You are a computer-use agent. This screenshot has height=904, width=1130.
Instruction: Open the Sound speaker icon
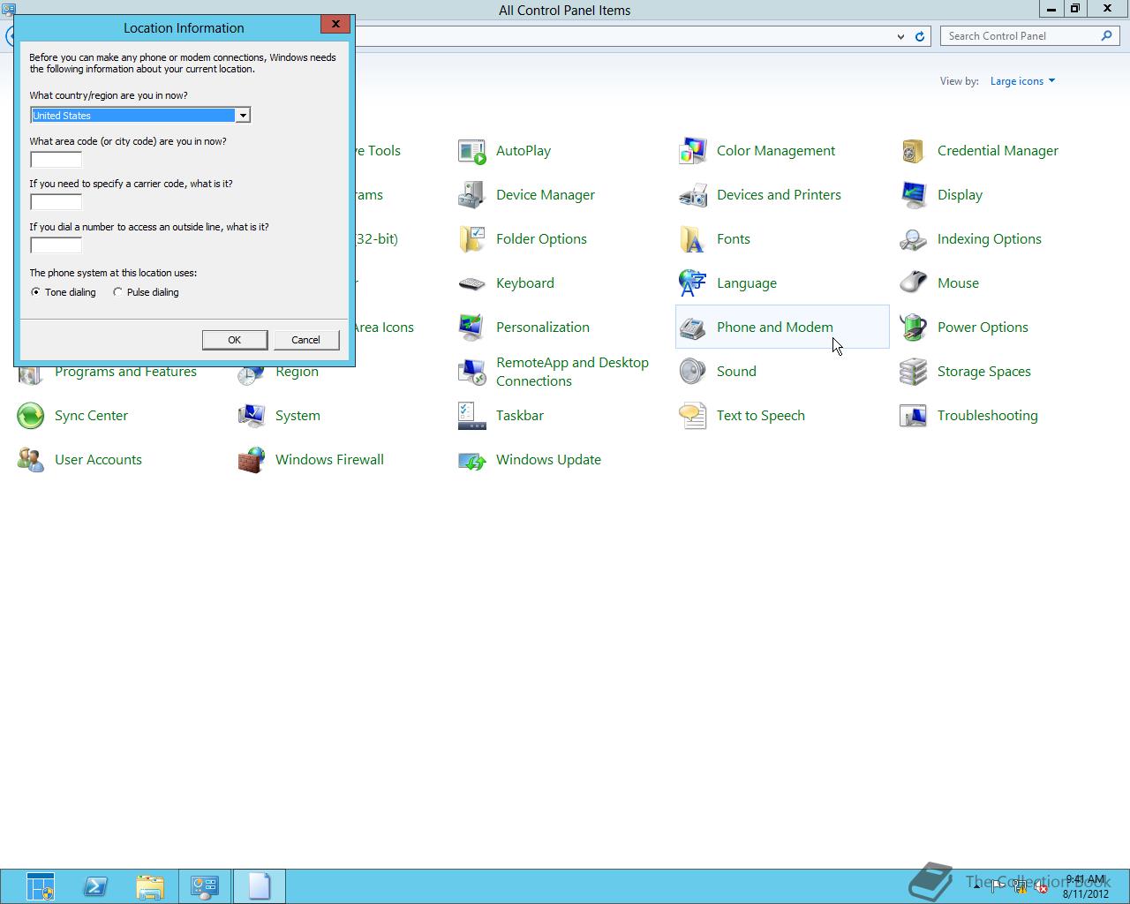[x=693, y=372]
